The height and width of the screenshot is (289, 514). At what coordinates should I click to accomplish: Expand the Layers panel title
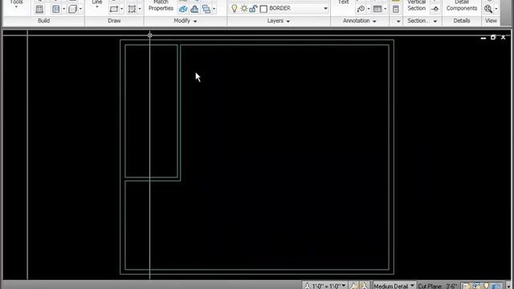pos(279,21)
